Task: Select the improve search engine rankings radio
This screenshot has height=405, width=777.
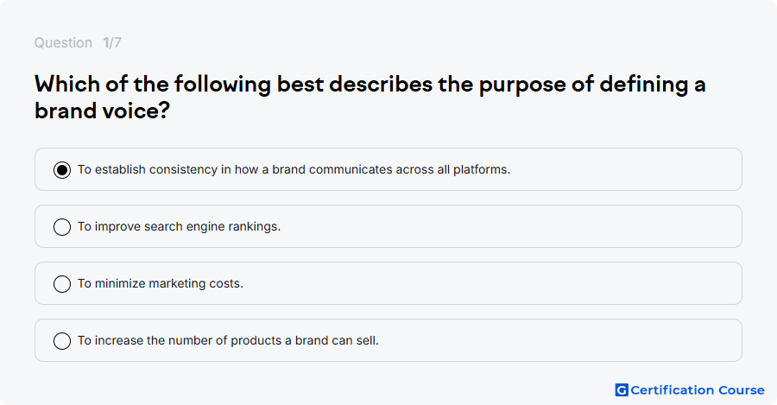Action: (x=62, y=227)
